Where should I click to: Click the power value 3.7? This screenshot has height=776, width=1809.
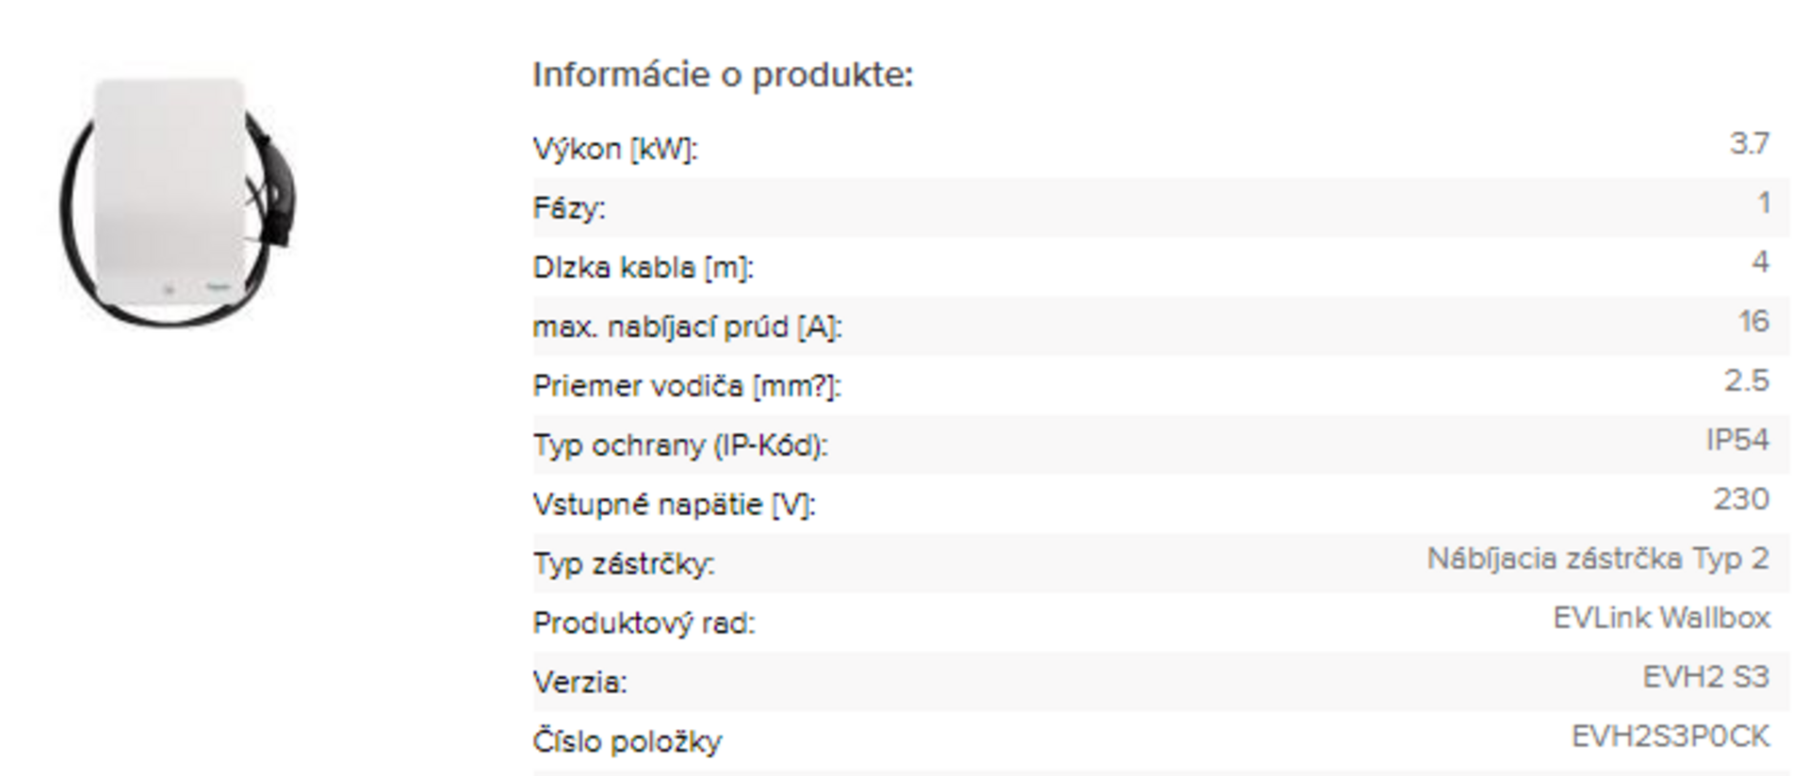click(x=1749, y=144)
